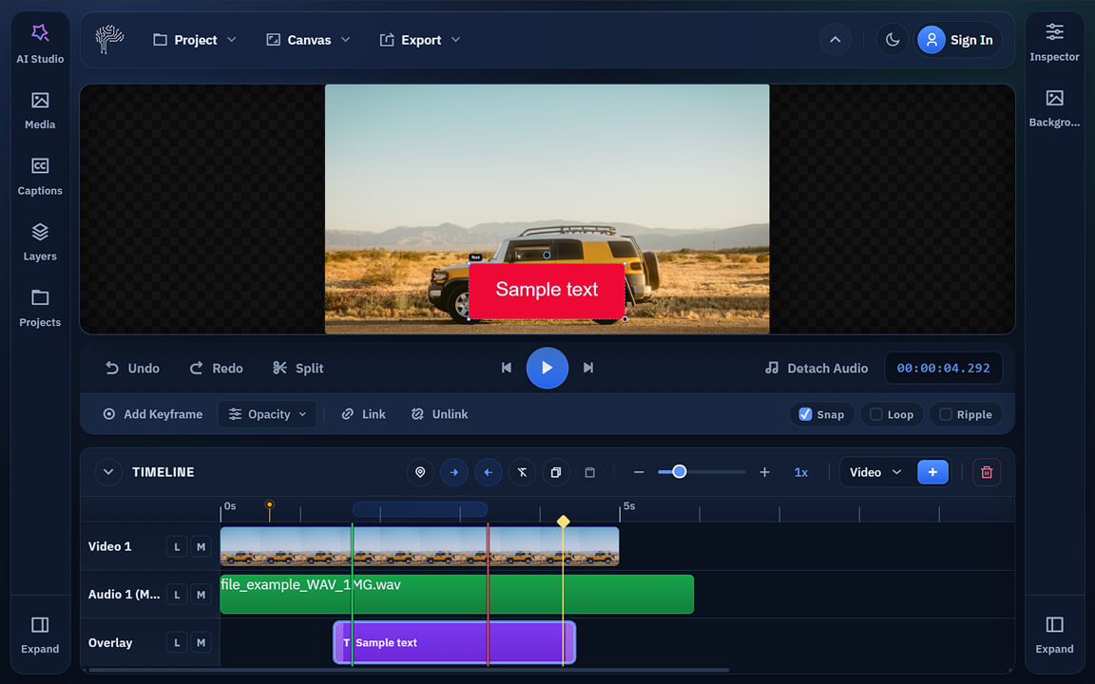Viewport: 1095px width, 684px height.
Task: Click the Detach Audio button
Action: click(x=816, y=369)
